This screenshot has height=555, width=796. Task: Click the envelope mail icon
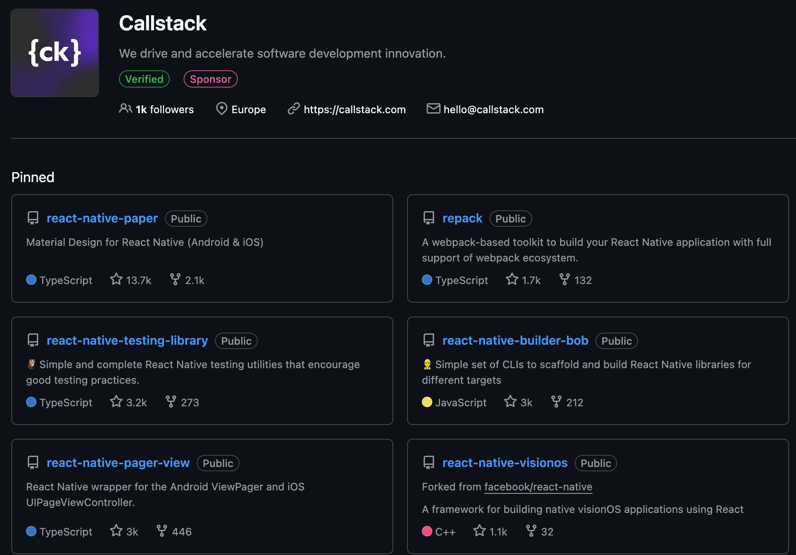click(433, 108)
